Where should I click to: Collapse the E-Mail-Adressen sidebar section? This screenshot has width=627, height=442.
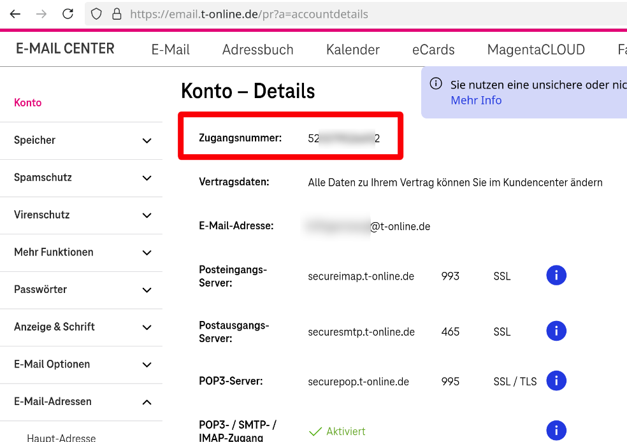[147, 402]
